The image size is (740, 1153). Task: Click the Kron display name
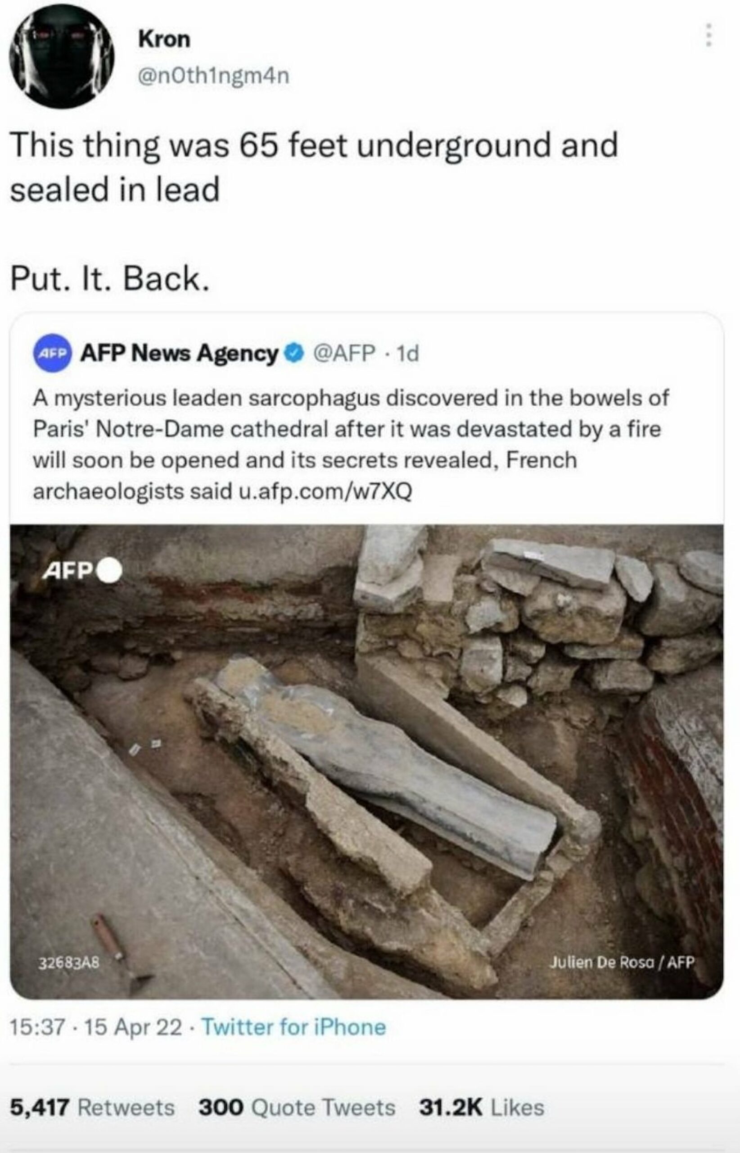point(164,39)
